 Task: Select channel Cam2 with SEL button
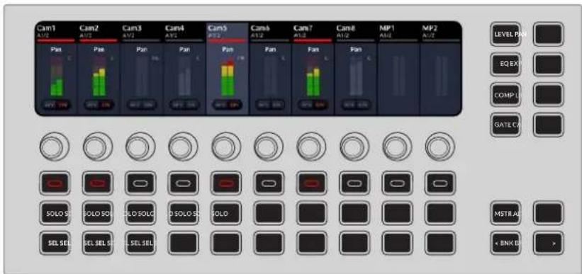tap(98, 244)
